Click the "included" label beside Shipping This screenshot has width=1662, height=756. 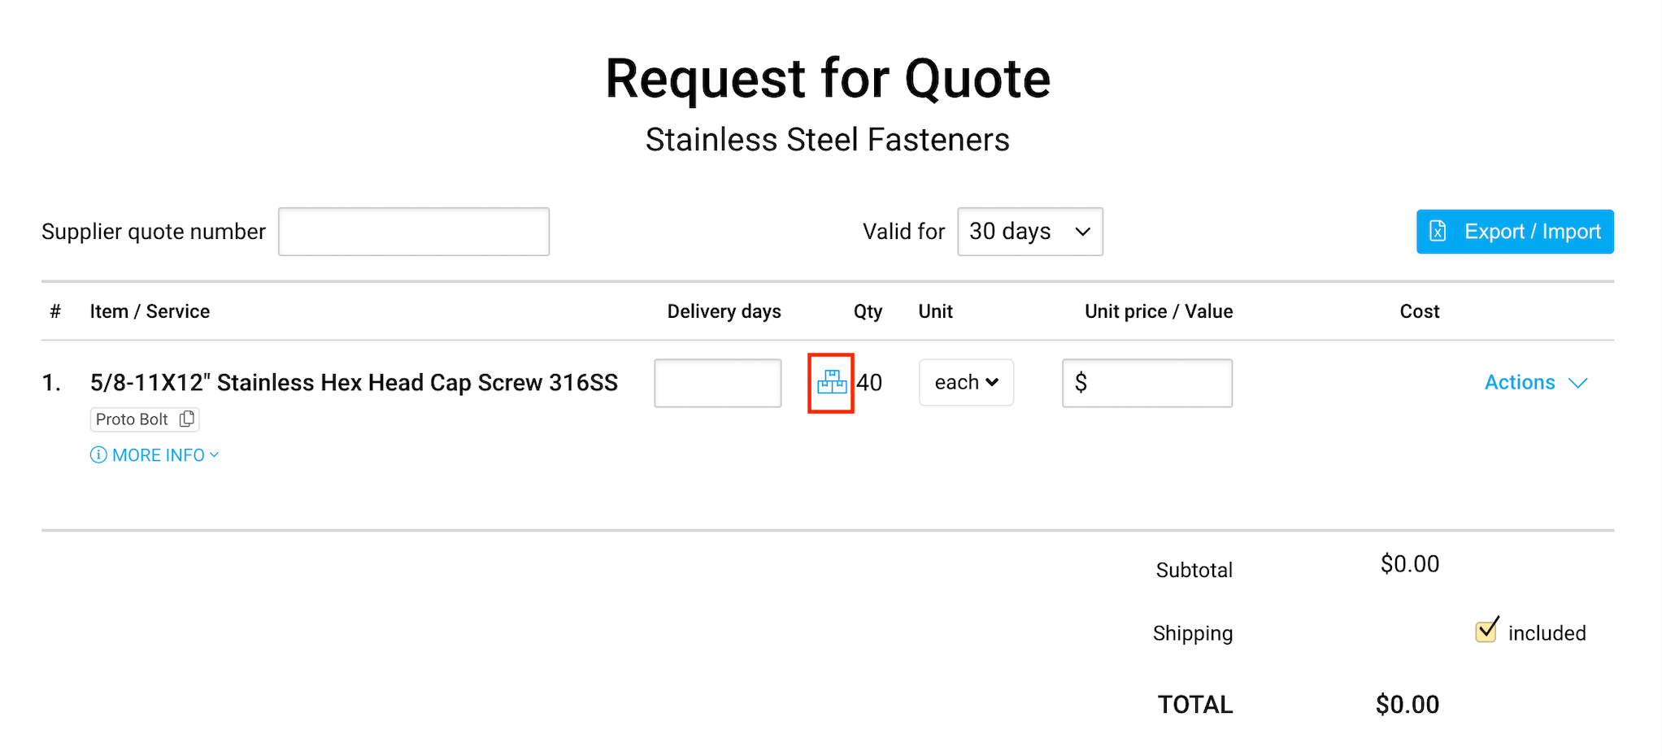1547,633
